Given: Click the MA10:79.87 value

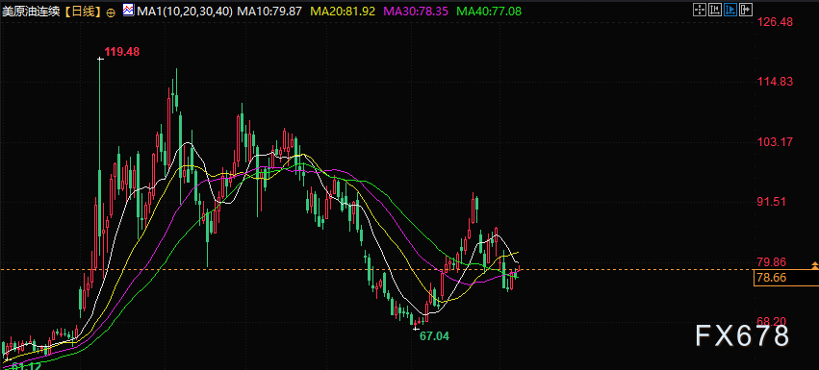Looking at the screenshot, I should click(x=269, y=11).
